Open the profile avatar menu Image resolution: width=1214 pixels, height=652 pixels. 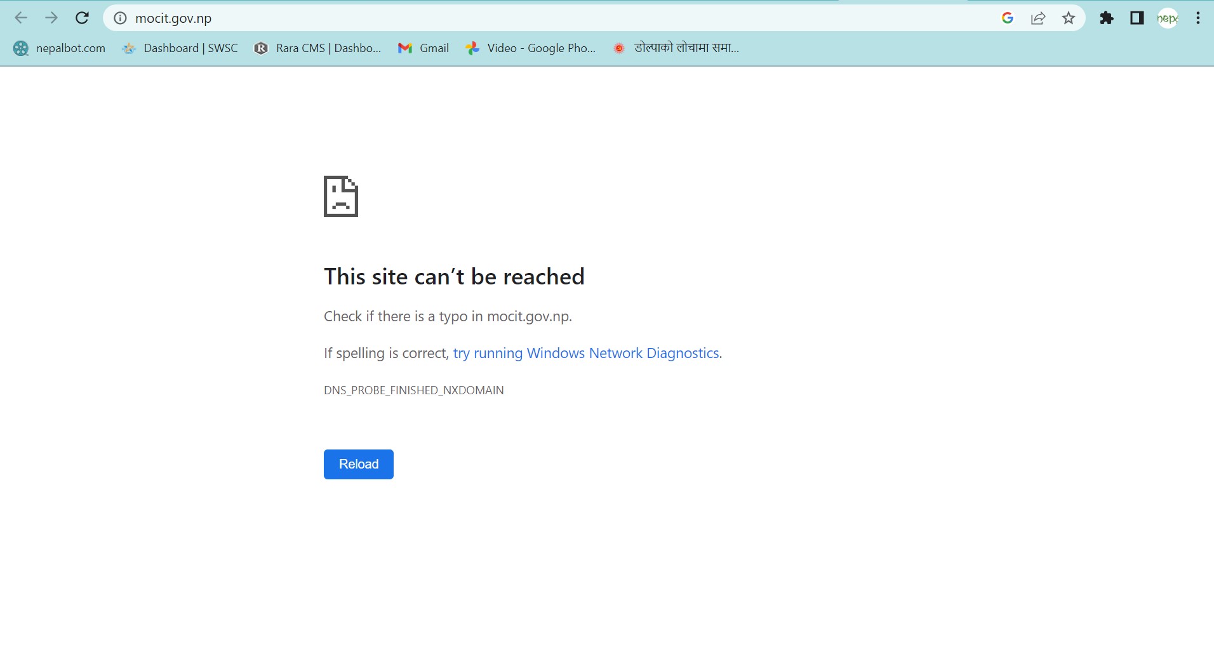(1168, 18)
